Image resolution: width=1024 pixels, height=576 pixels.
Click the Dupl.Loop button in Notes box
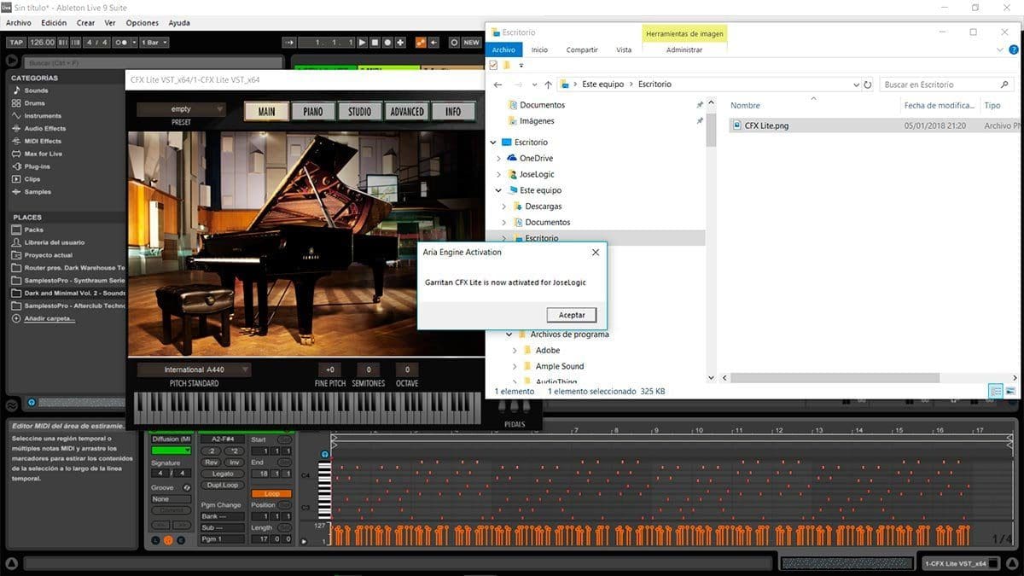(223, 485)
